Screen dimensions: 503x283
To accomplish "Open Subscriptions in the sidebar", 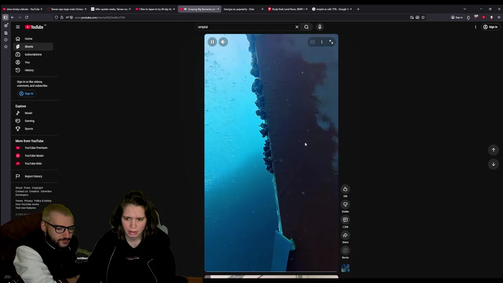I will pyautogui.click(x=33, y=54).
